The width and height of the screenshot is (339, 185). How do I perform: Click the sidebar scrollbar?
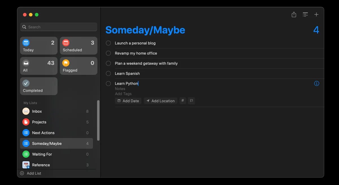click(x=99, y=120)
